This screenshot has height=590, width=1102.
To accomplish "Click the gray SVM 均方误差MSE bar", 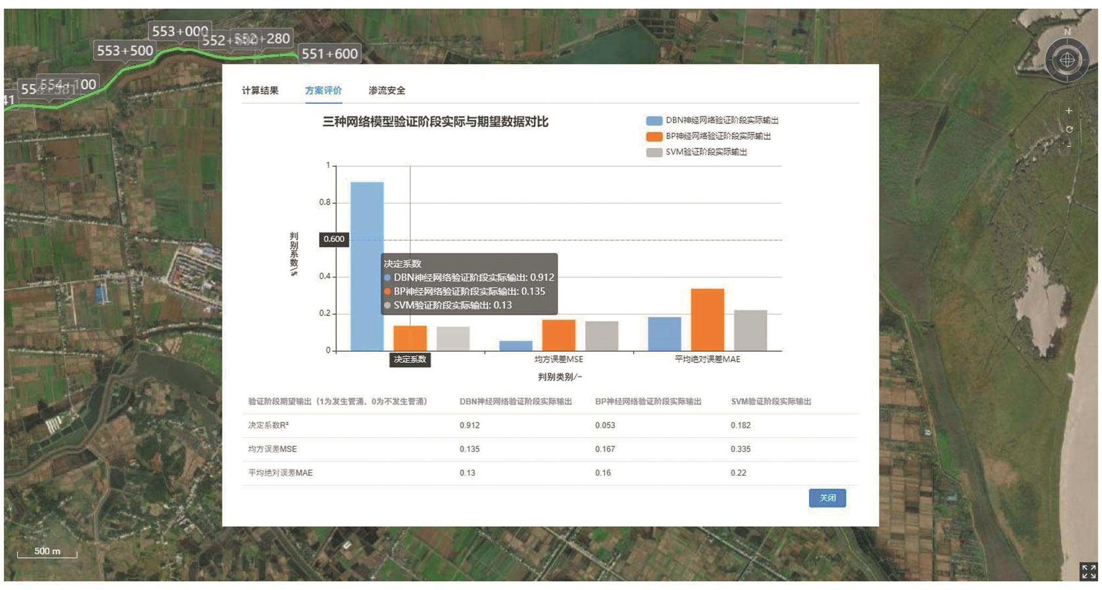I will click(x=601, y=336).
